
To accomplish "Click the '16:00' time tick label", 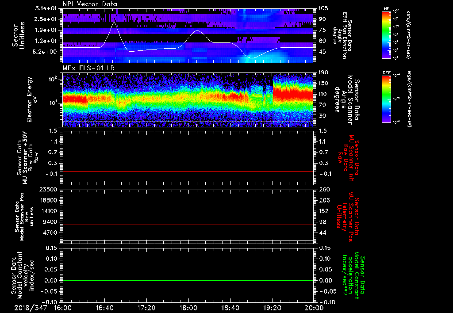I will click(x=63, y=308).
